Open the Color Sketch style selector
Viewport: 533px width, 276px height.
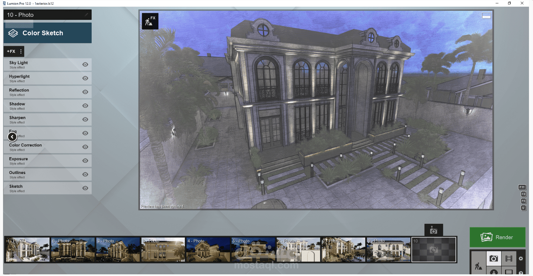pyautogui.click(x=48, y=33)
